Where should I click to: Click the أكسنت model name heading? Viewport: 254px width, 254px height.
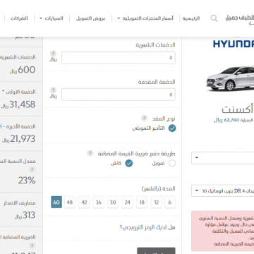tap(238, 109)
